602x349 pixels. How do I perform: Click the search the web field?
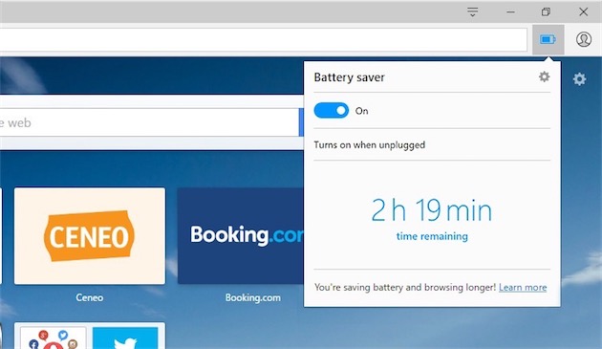[149, 122]
